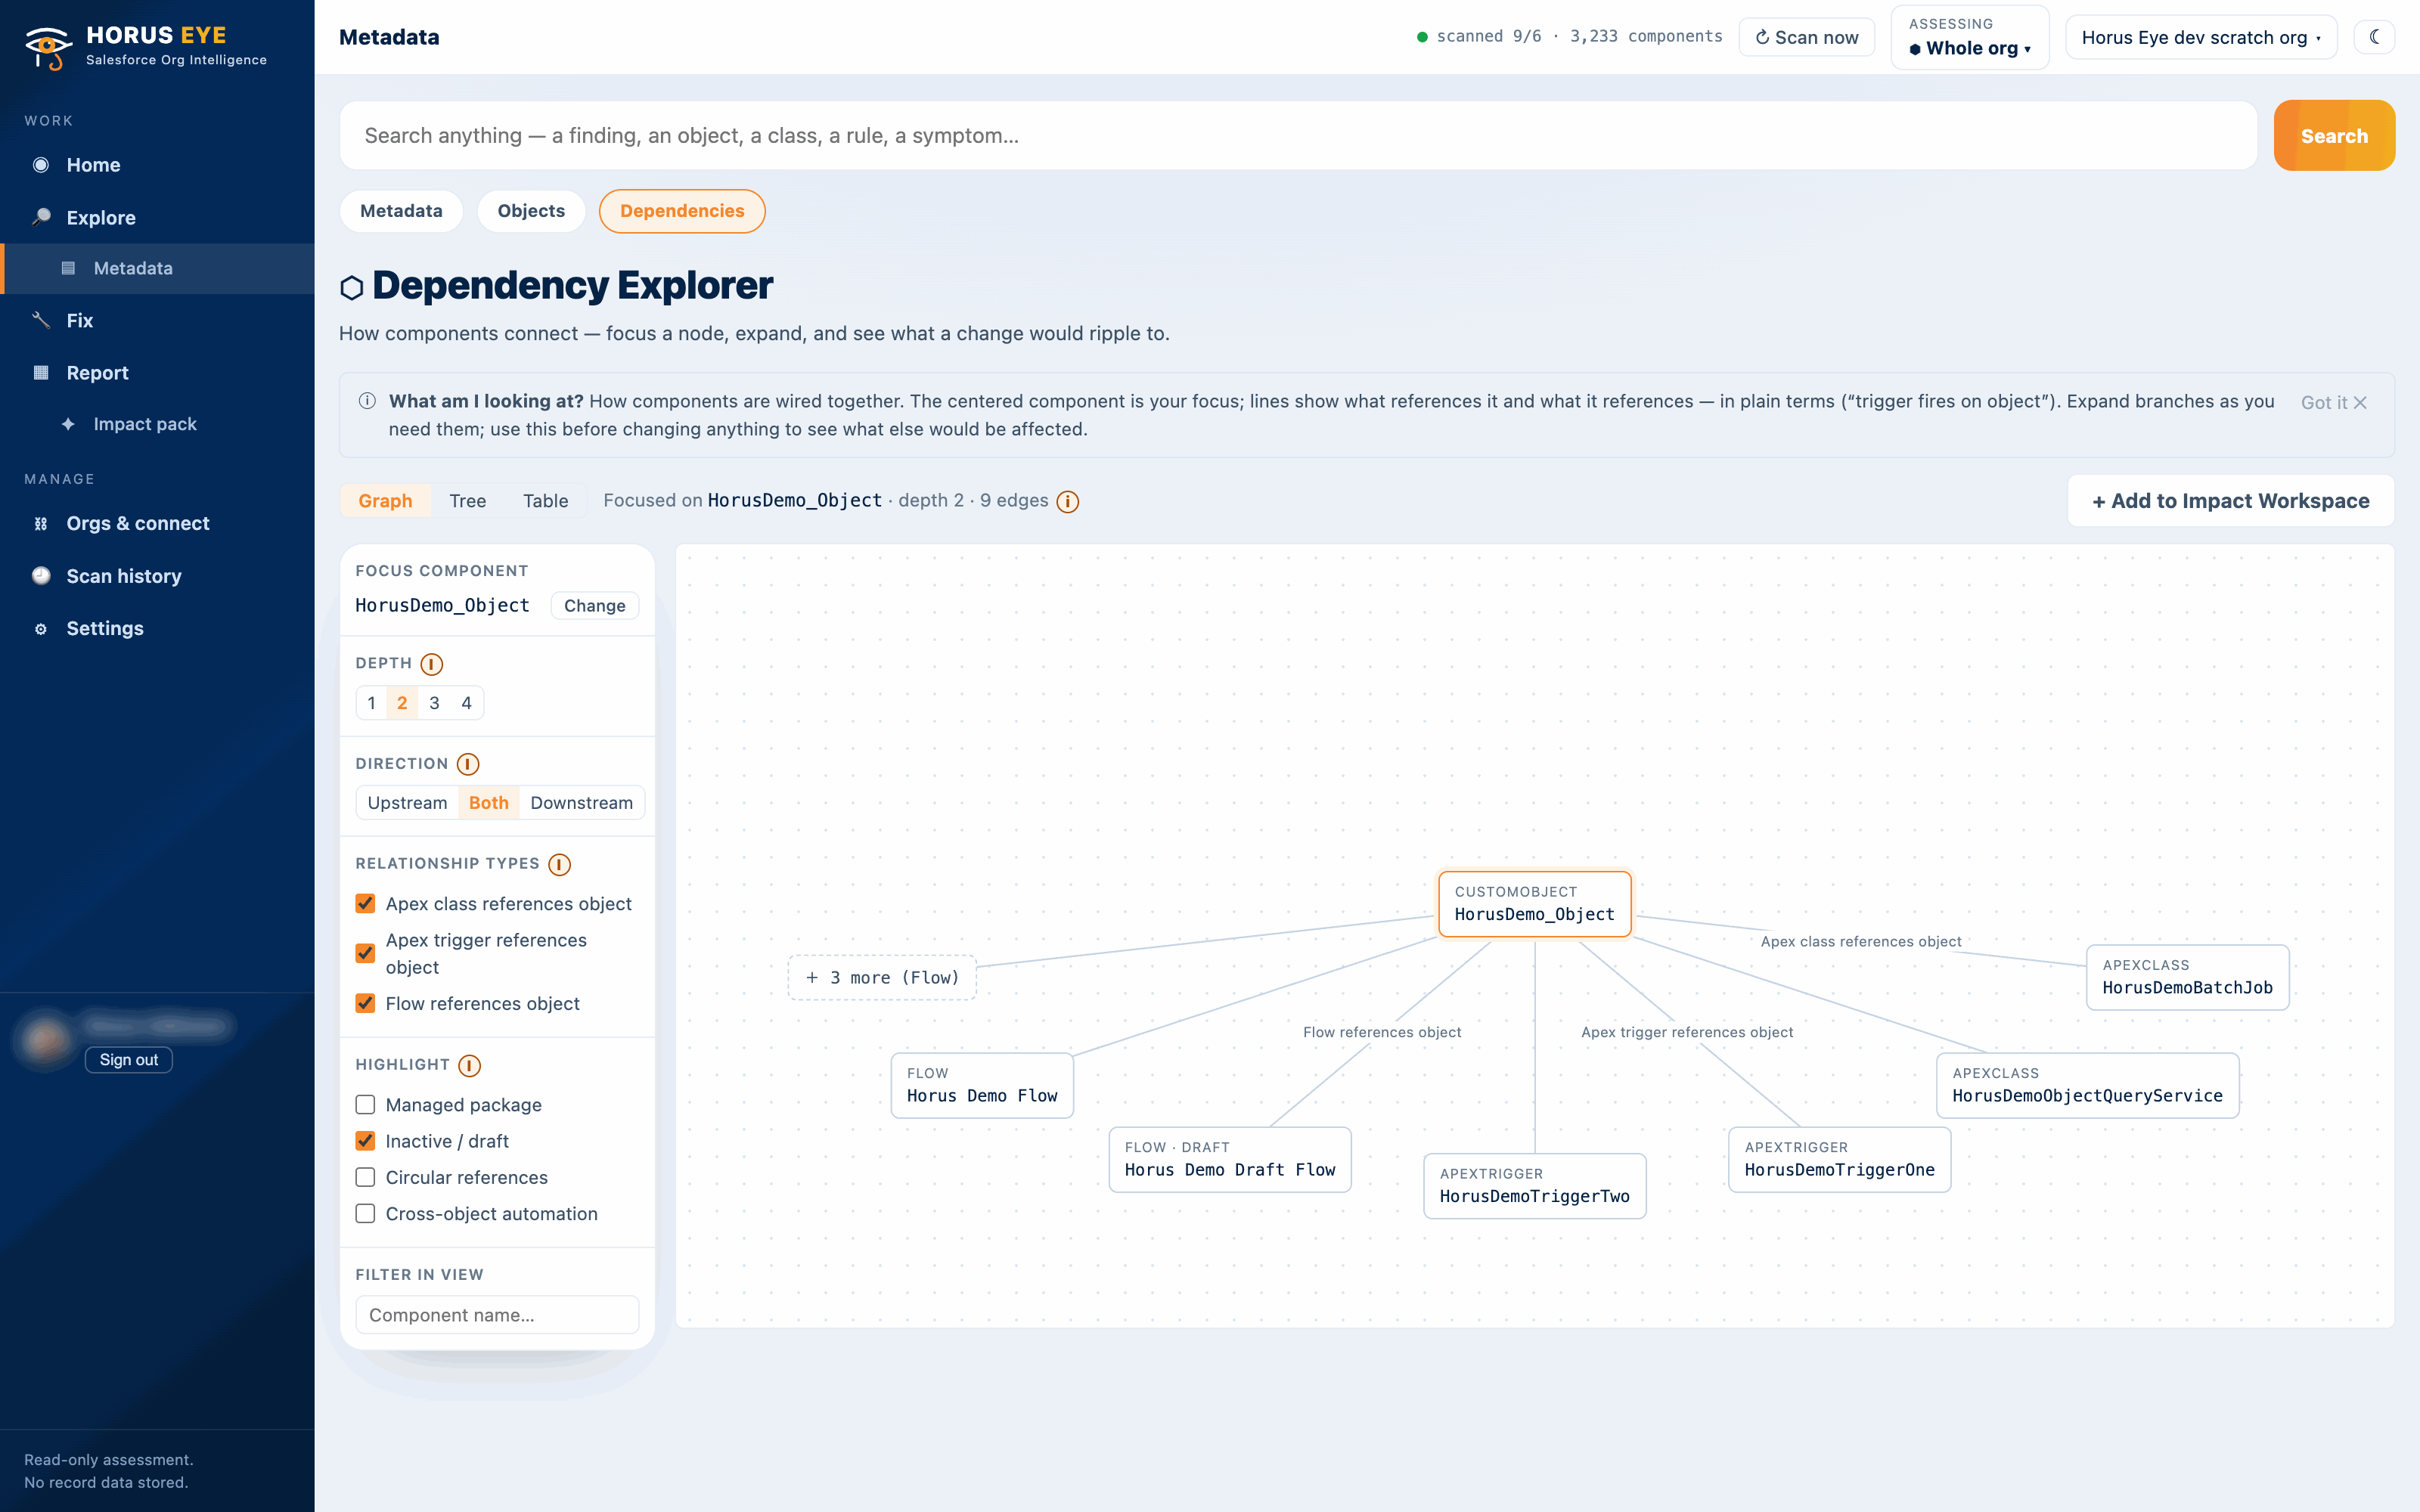The height and width of the screenshot is (1512, 2420).
Task: Click the Scan now button
Action: click(x=1806, y=37)
